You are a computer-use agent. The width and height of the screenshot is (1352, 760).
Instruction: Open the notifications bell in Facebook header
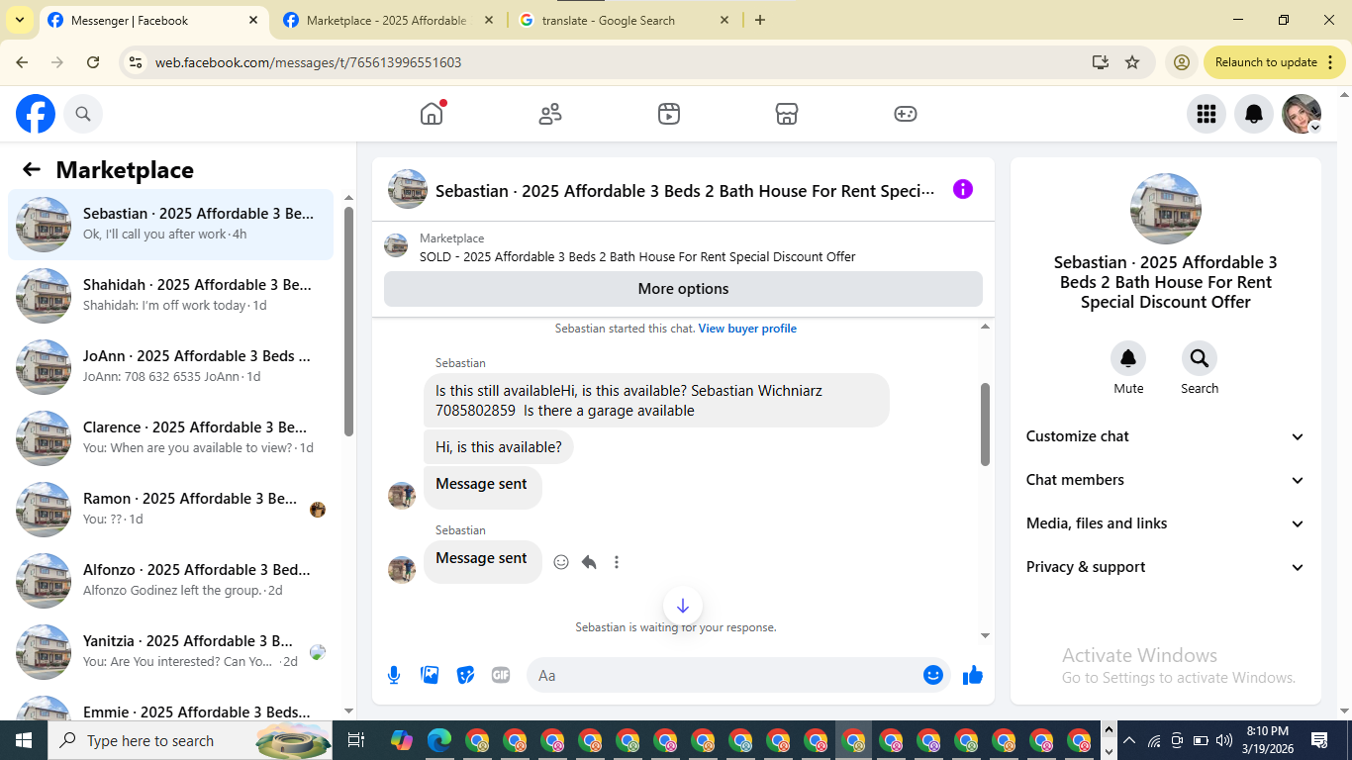tap(1253, 114)
